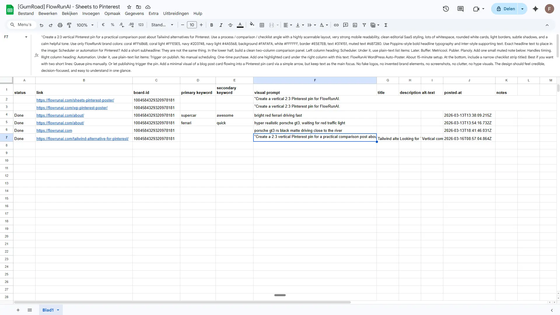
Task: Open the functions (sum) icon
Action: coord(386,25)
